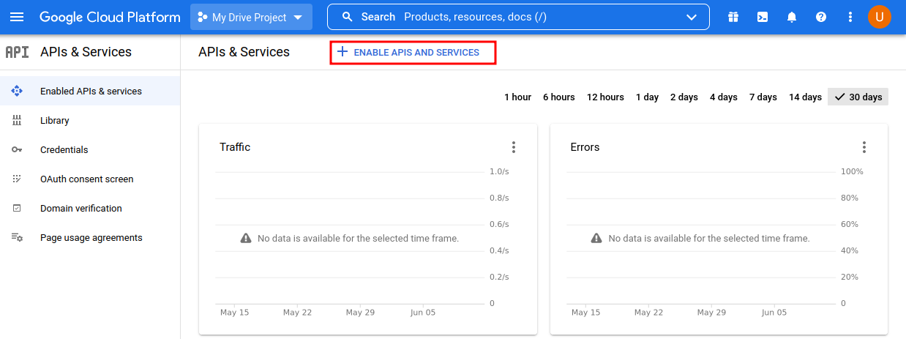Click Jun 05 label on Errors chart
Screen dimensions: 906x339
click(774, 312)
